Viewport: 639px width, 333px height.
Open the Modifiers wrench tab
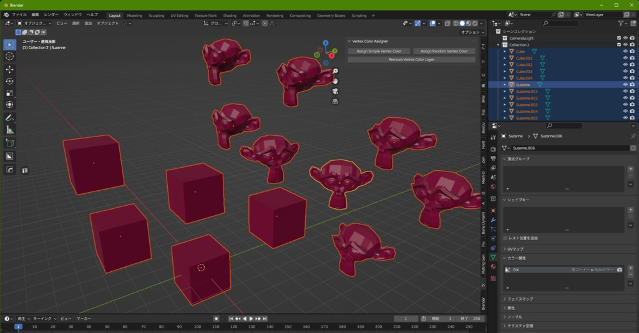point(493,220)
